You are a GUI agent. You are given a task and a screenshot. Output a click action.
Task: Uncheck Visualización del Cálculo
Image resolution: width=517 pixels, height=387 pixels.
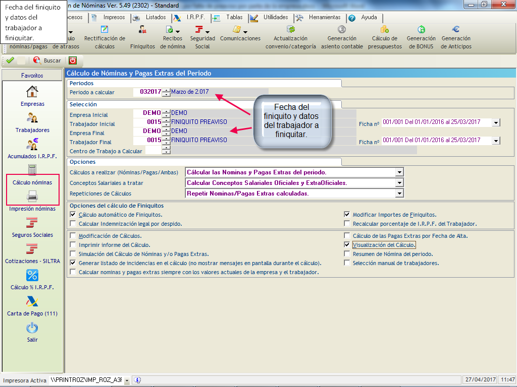[347, 244]
